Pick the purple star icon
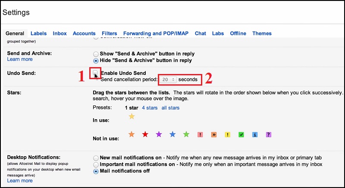Screen dimensions: 345x188 [x=159, y=135]
